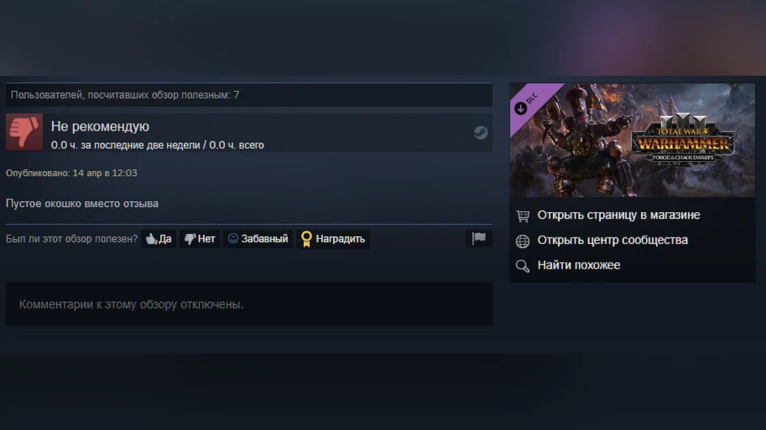Viewport: 766px width, 430px height.
Task: Click the review text Пустое окошко вместо отзыва
Action: (x=82, y=204)
